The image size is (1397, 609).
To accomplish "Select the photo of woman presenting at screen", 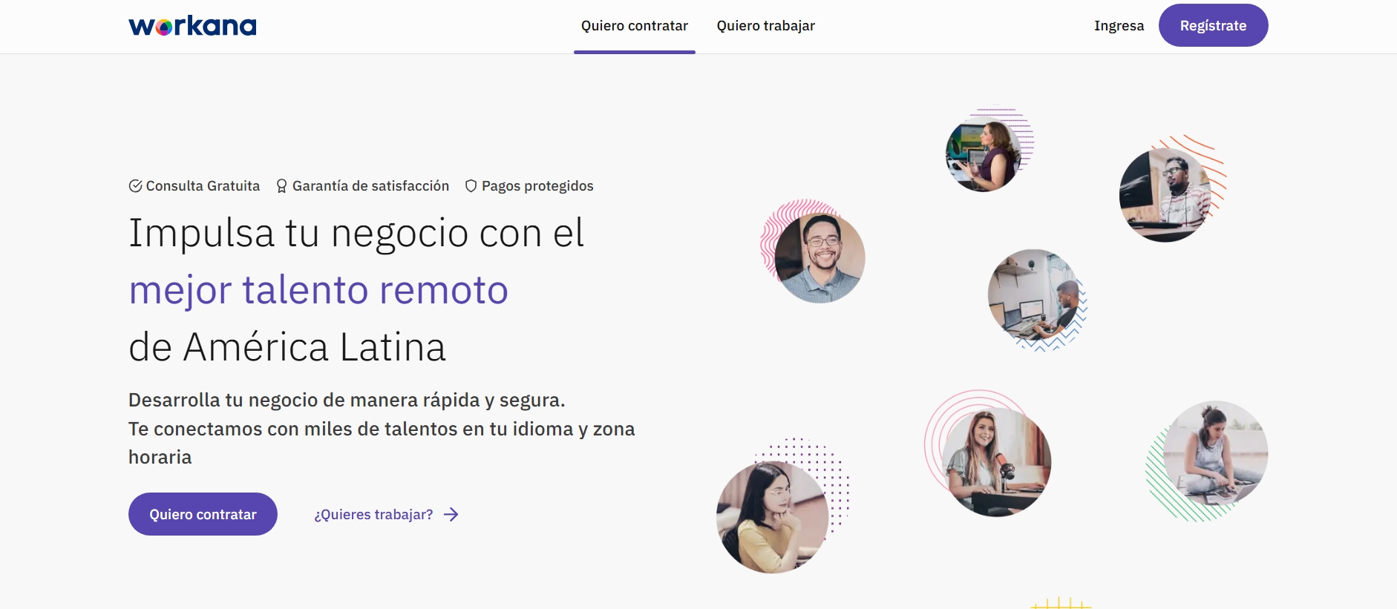I will tap(983, 156).
